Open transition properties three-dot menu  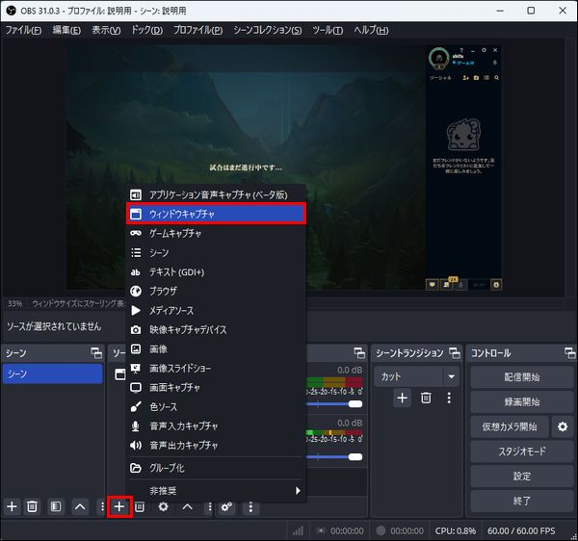(449, 398)
